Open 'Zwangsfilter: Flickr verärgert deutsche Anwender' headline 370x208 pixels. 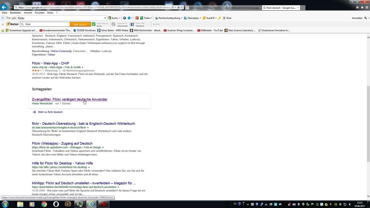point(70,99)
